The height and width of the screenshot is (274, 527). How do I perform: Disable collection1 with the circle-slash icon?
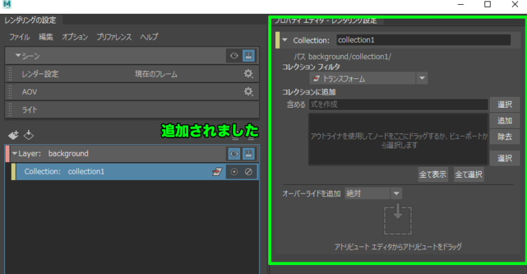[248, 172]
